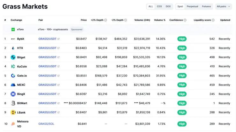236x132 pixels.
Task: Switch filter to DEX exchanges
Action: pos(168,6)
